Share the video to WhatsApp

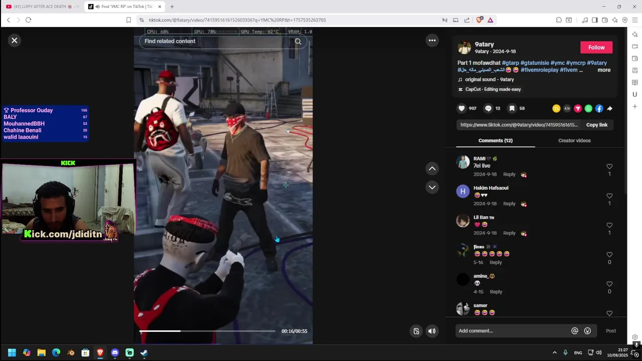click(x=588, y=108)
